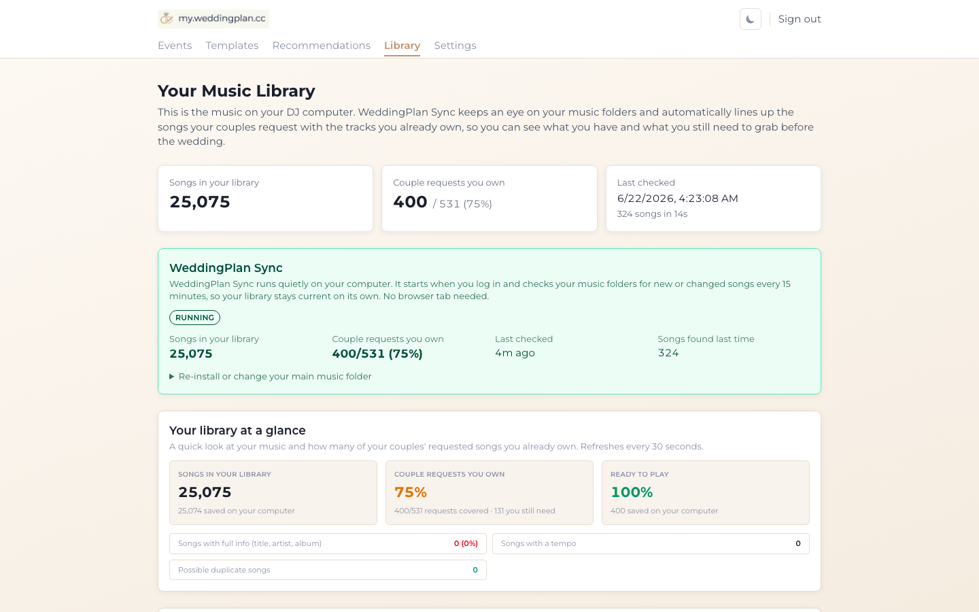The image size is (979, 612).
Task: Click the my.weddingplan.cc site name
Action: pyautogui.click(x=222, y=18)
